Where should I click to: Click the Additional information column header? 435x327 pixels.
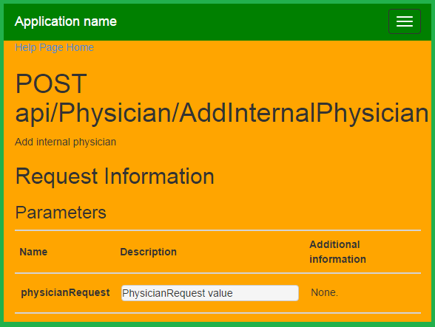tap(337, 252)
